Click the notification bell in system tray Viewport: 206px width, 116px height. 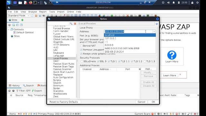(x=173, y=3)
